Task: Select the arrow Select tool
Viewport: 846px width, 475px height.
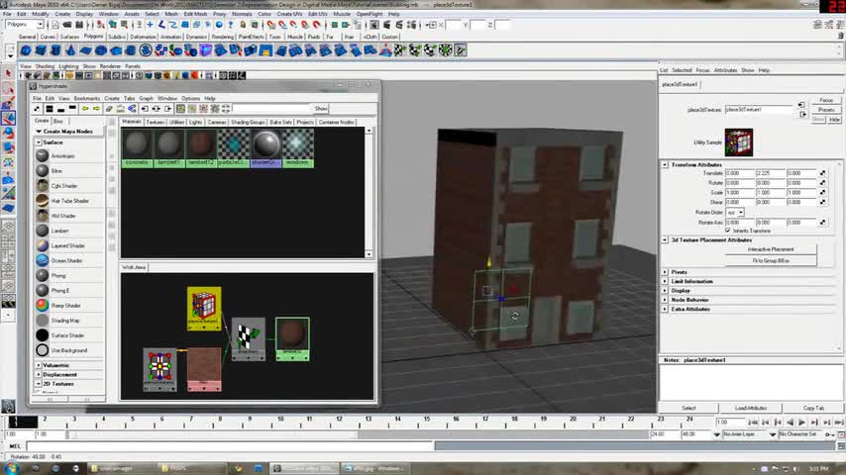Action: 8,73
